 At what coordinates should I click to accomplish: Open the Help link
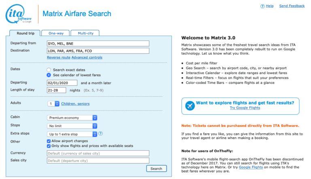(270, 6)
